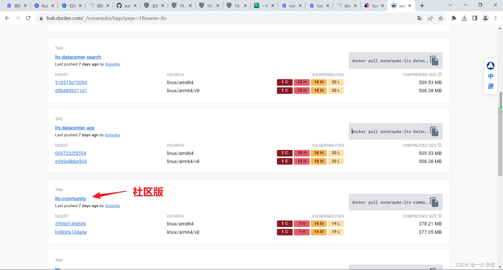The width and height of the screenshot is (503, 270).
Task: Copy the lts-datacenter-app pull command
Action: point(434,131)
